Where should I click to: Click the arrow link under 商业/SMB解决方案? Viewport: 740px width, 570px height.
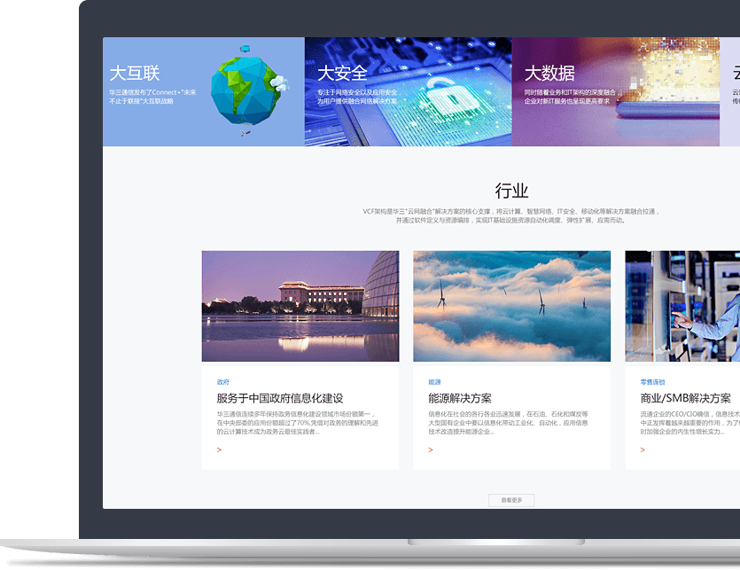(x=642, y=449)
